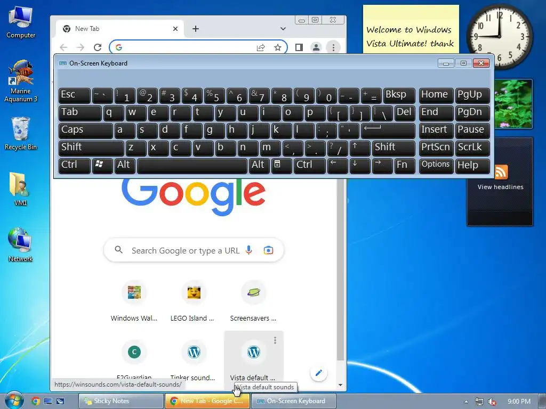Search by image with the camera icon
This screenshot has width=546, height=409.
268,250
